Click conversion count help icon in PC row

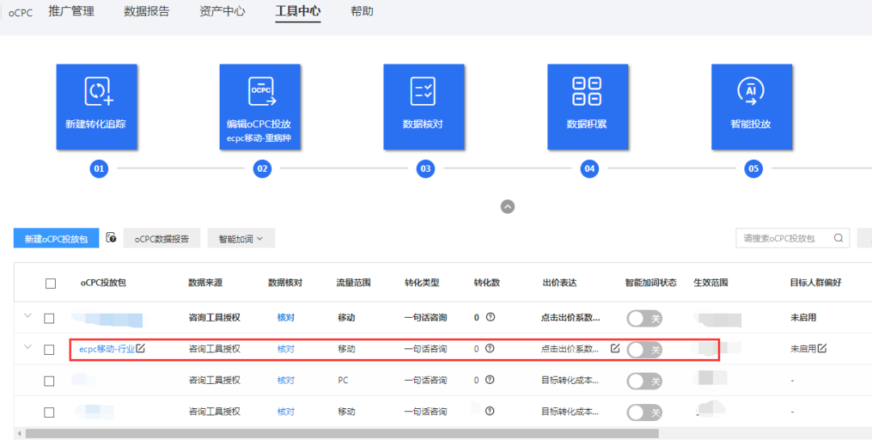pyautogui.click(x=490, y=380)
